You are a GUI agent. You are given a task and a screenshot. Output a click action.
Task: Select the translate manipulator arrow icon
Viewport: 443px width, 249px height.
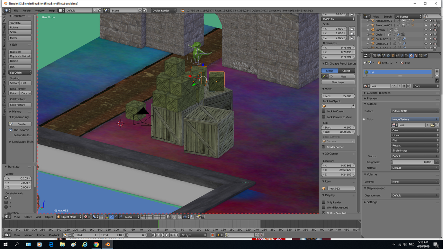coord(111,217)
